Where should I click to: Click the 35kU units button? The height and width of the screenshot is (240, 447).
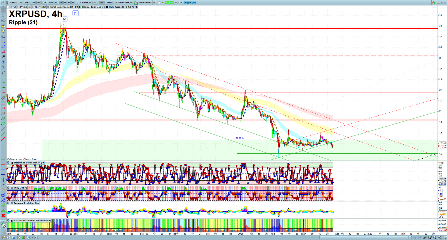coord(109,3)
